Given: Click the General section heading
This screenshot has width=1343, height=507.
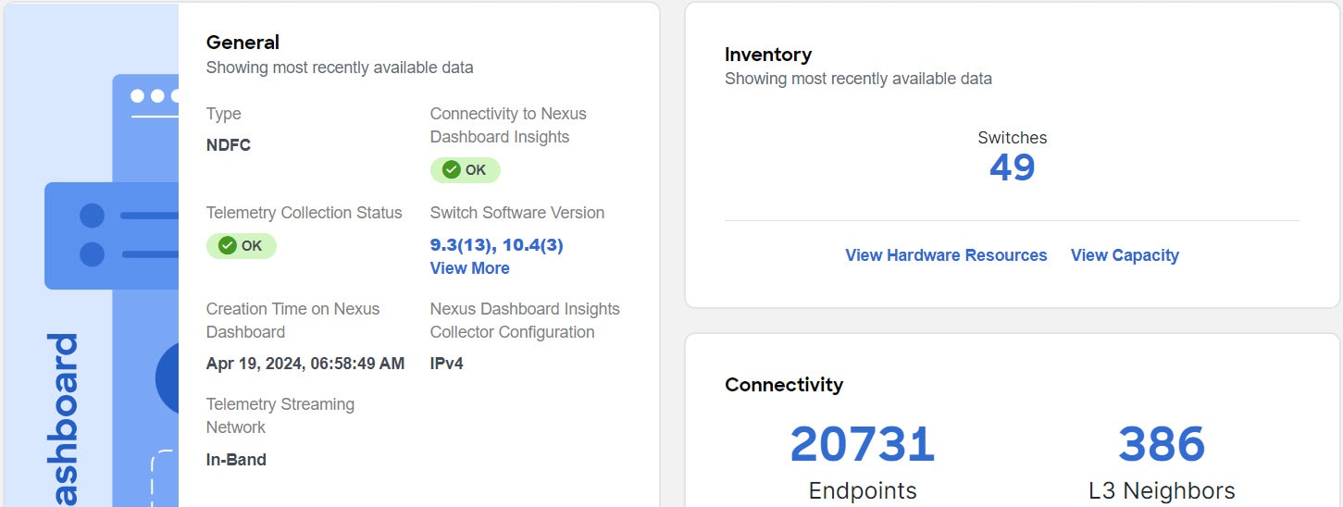Looking at the screenshot, I should click(x=242, y=43).
